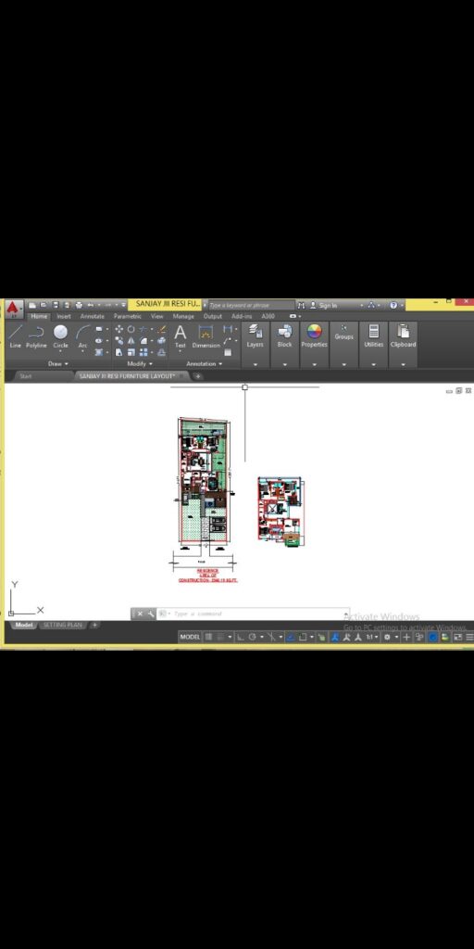Screen dimensions: 474x949
Task: Select the Mirror tool in Modify panel
Action: tap(131, 341)
